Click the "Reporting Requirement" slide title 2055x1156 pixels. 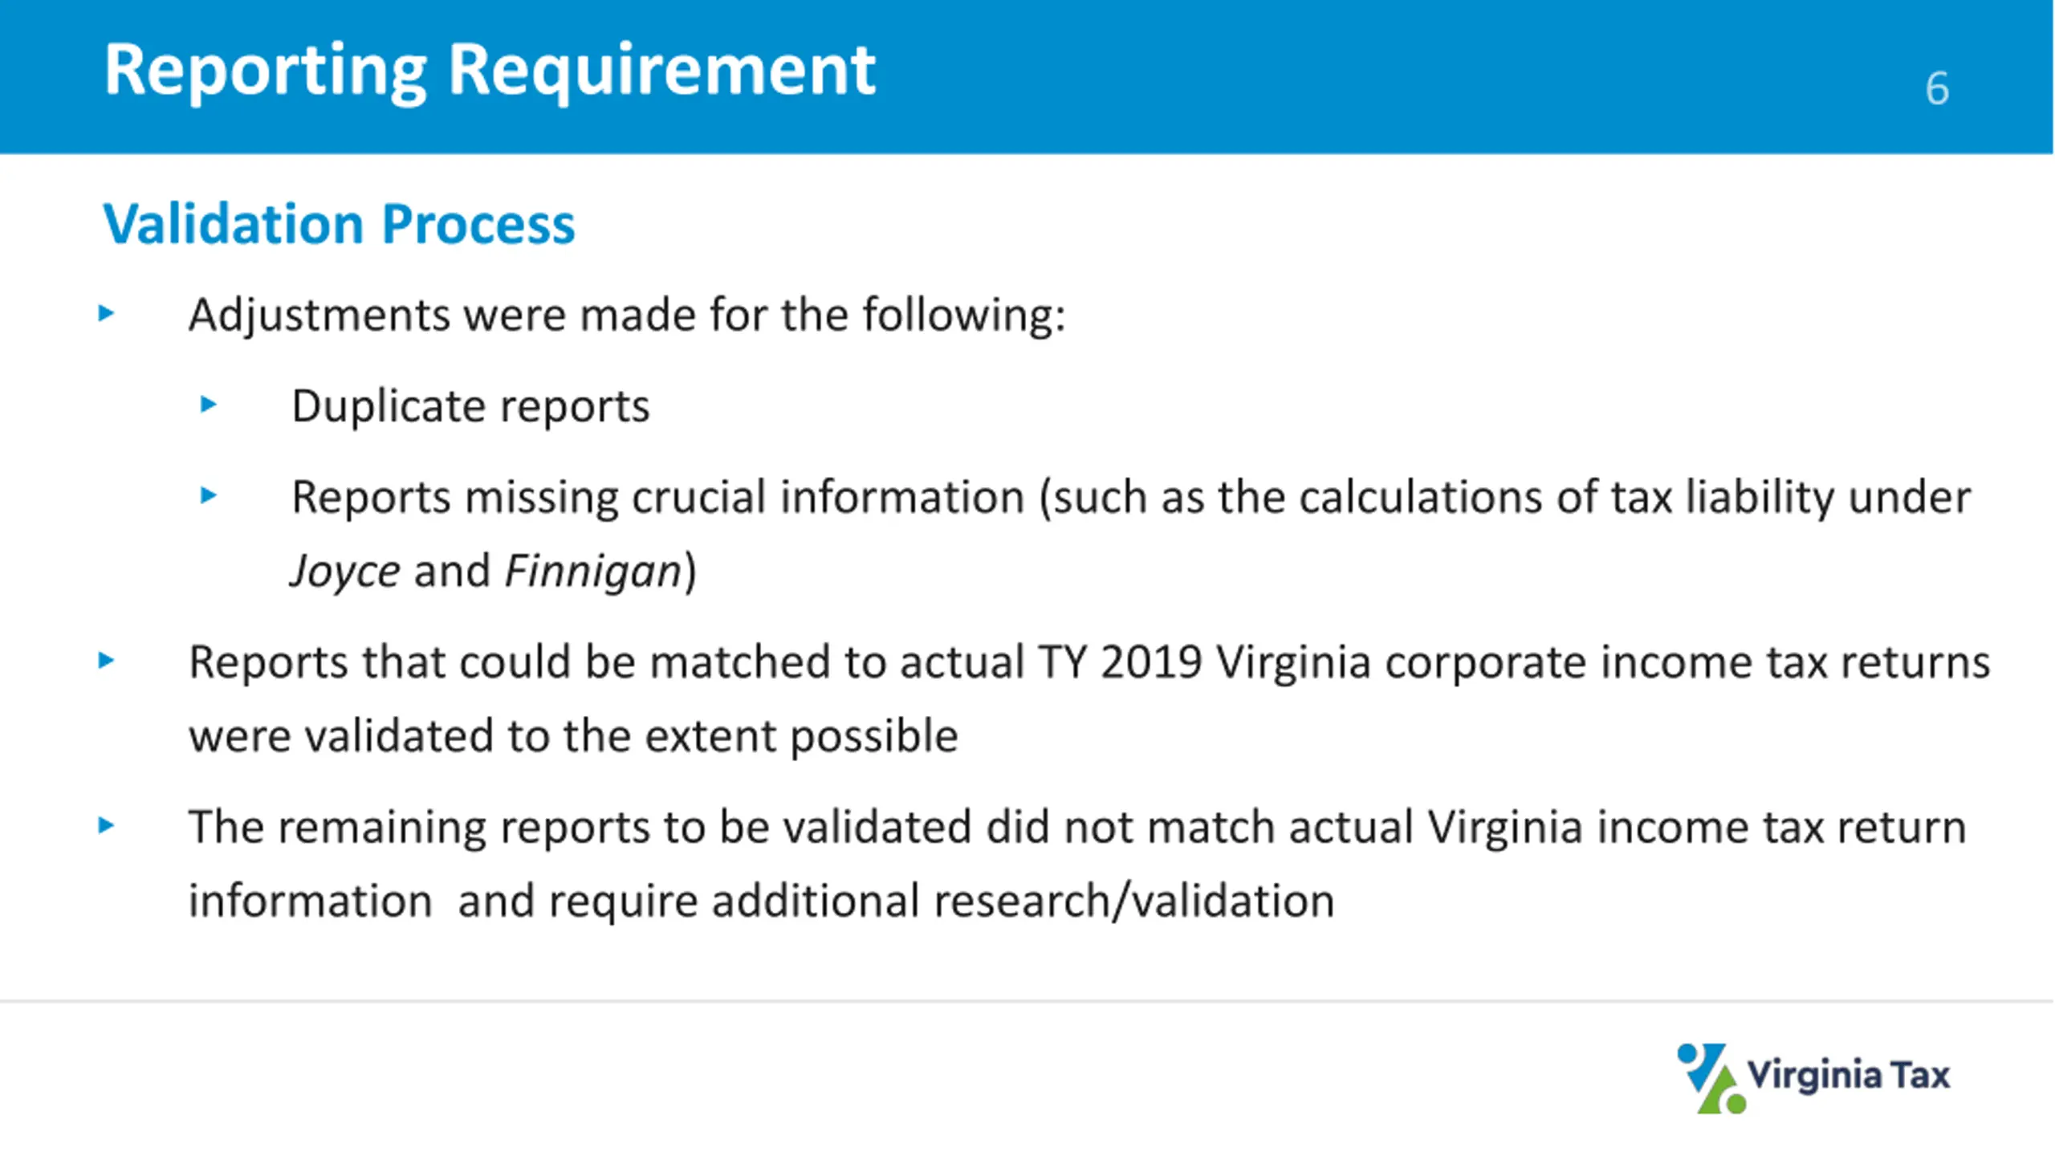point(490,71)
